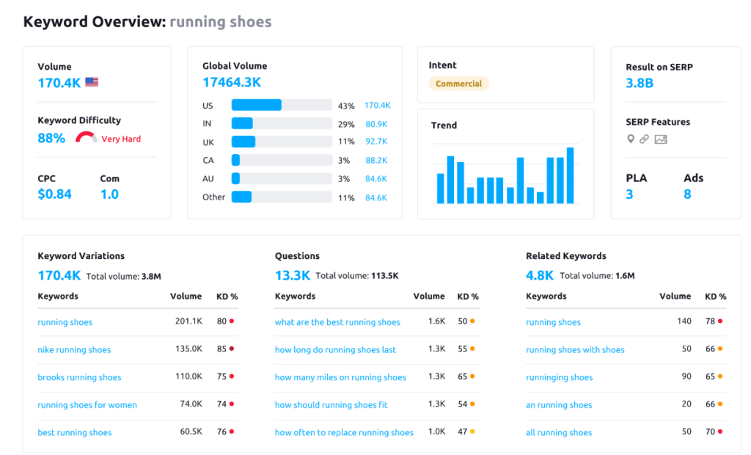The image size is (751, 455).
Task: Open 'how long do running shoes last' question
Action: point(335,349)
